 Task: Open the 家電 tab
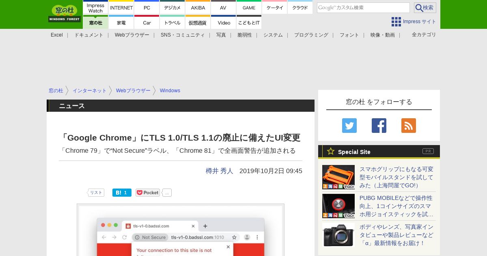(x=121, y=22)
